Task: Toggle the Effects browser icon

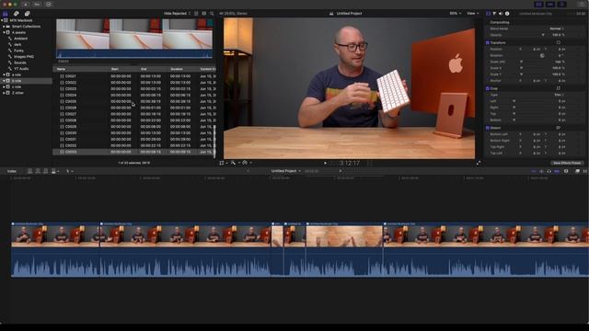Action: 577,171
